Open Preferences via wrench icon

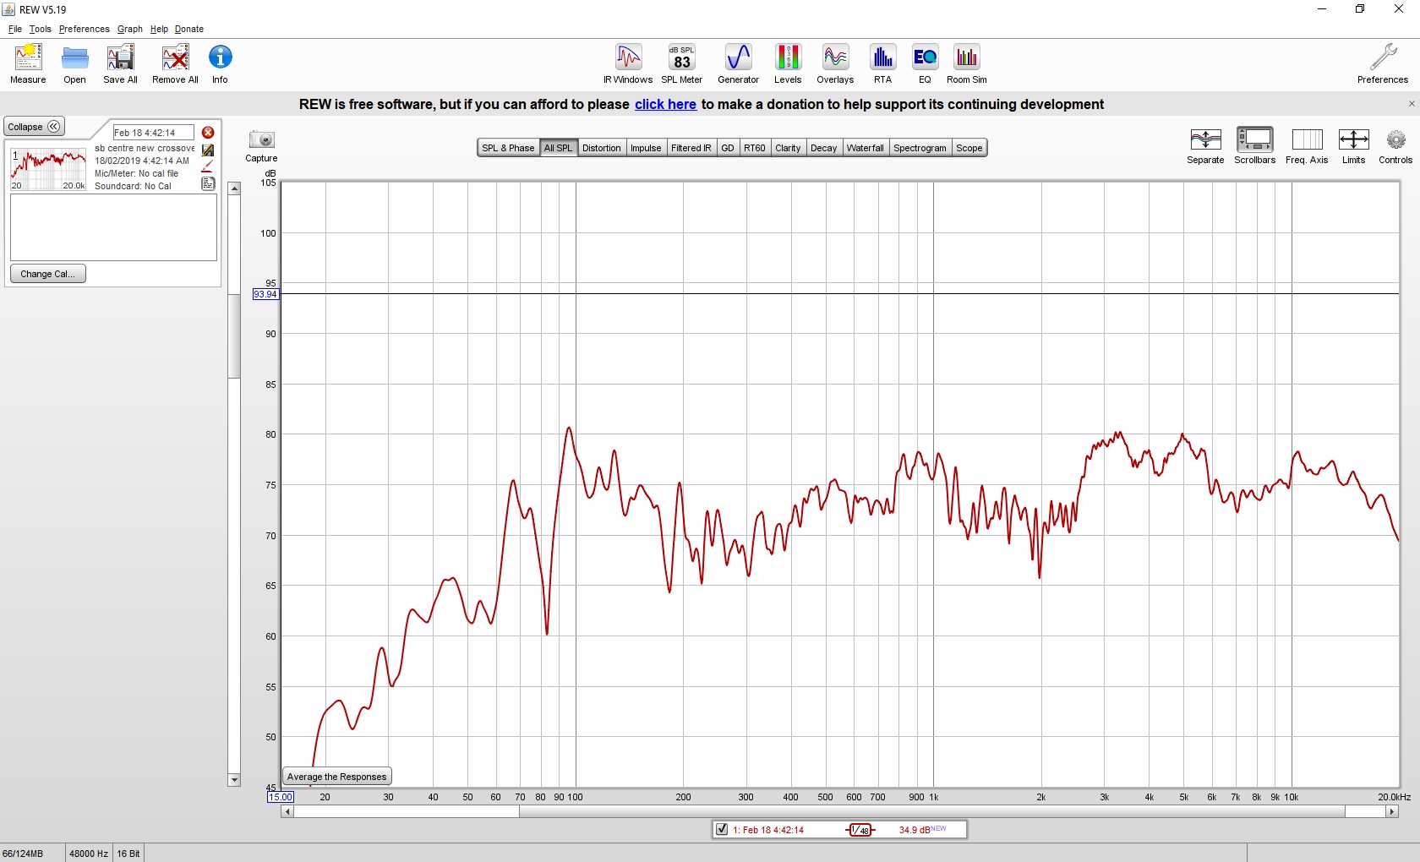point(1383,64)
